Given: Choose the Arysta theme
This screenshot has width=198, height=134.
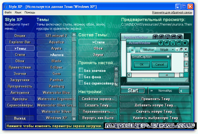Looking at the screenshot, I should (55, 48).
